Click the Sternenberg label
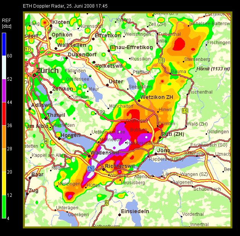This screenshot has height=236, width=240. tap(197, 59)
